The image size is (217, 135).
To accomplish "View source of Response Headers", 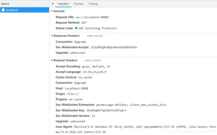I will pyautogui.click(x=95, y=36).
